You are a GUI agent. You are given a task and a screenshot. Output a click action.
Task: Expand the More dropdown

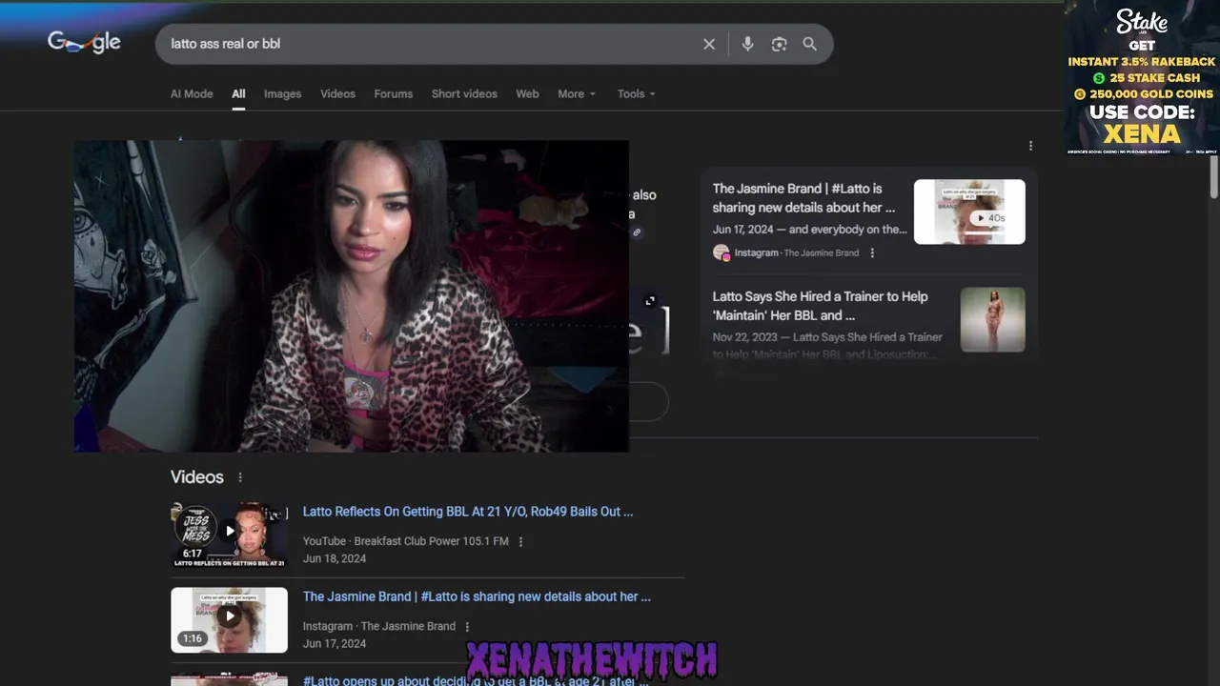577,93
